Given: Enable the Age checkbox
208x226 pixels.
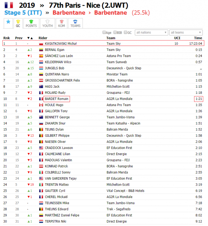Looking at the screenshot, I should pos(104,32).
